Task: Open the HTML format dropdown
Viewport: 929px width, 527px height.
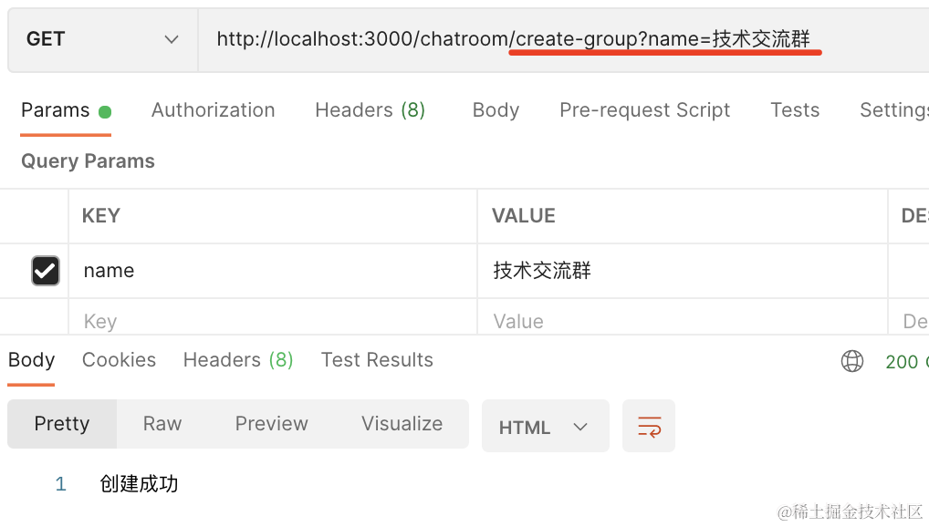Action: pos(544,427)
